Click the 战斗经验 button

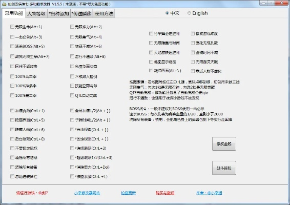[224, 168]
